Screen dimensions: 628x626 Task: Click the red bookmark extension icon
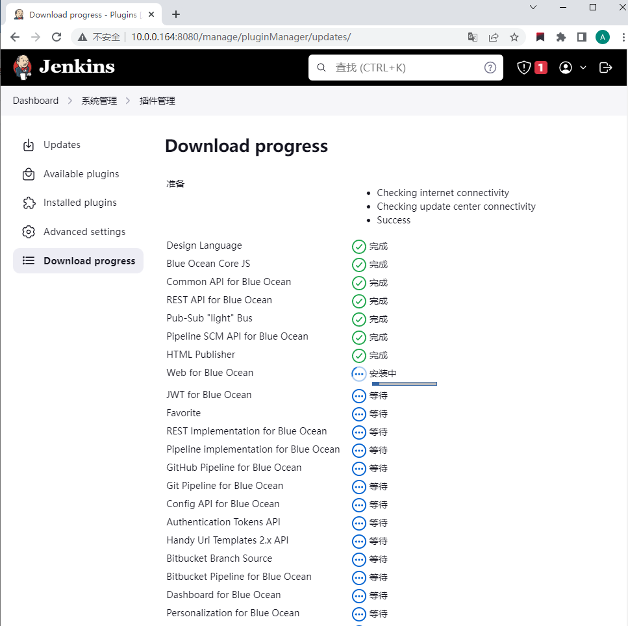[x=540, y=37]
